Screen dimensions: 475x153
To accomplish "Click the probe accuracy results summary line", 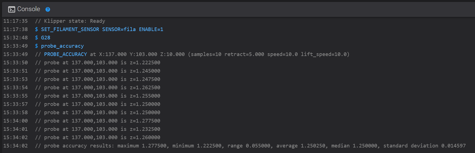I will tap(250, 146).
